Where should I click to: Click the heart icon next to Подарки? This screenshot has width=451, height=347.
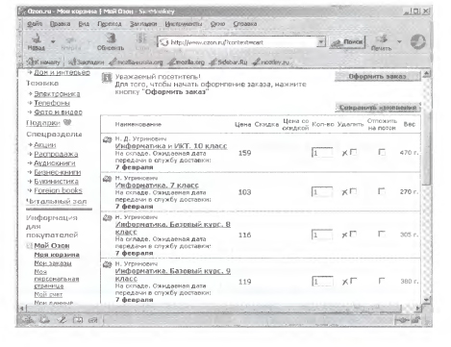point(67,122)
